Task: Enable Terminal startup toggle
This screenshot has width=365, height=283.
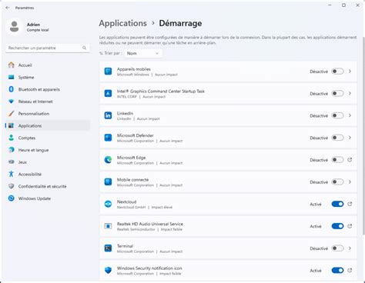Action: pyautogui.click(x=337, y=248)
